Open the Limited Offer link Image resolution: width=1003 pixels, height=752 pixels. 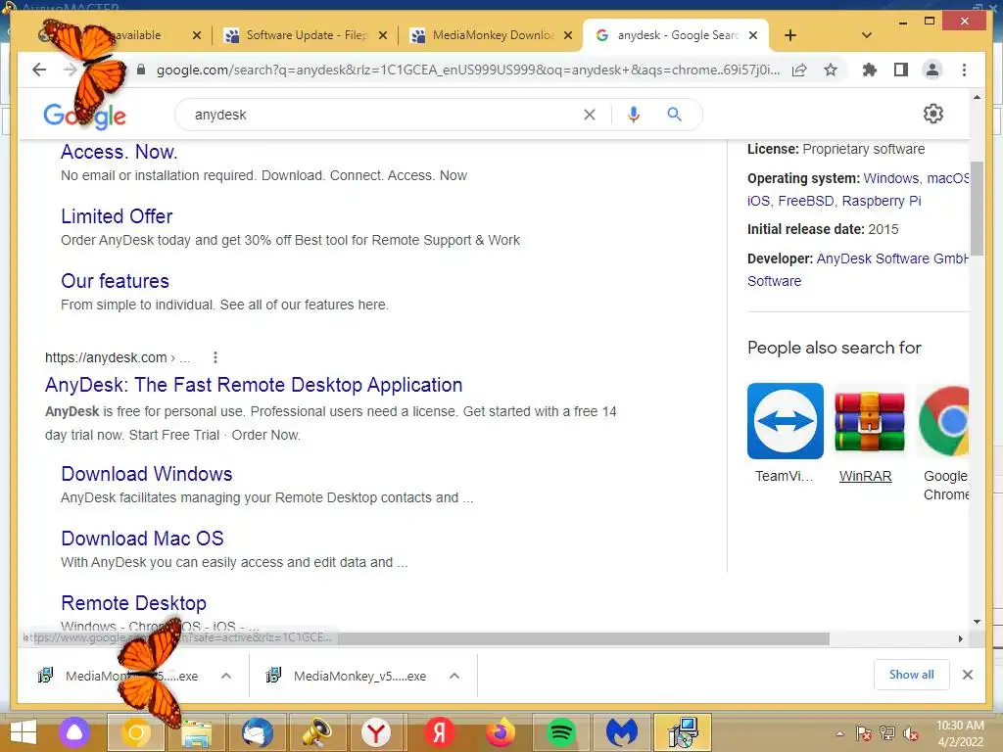[117, 216]
